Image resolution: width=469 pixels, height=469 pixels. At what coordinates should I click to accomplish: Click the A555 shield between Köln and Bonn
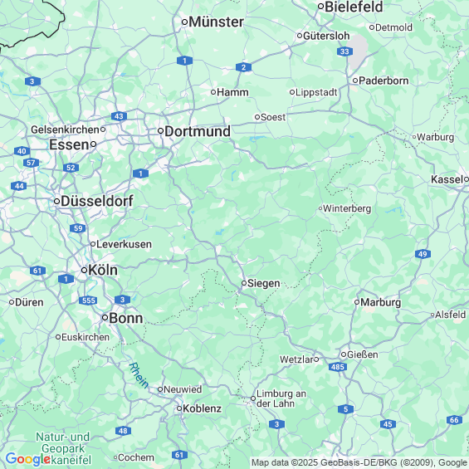[x=88, y=300]
